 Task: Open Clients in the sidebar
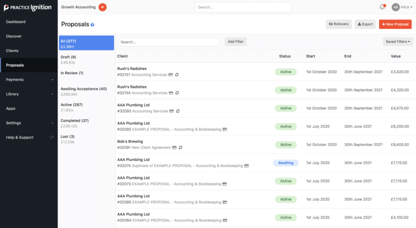(x=12, y=50)
